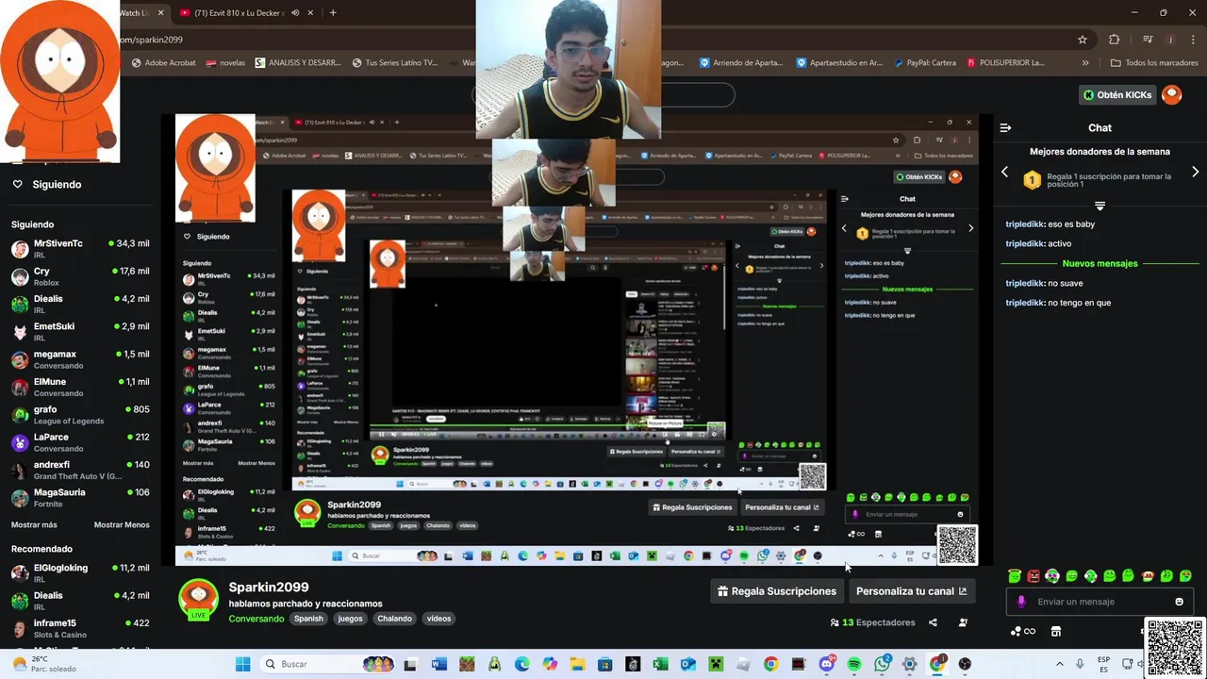Viewport: 1207px width, 679px height.
Task: Open Spotify from the taskbar
Action: click(854, 664)
